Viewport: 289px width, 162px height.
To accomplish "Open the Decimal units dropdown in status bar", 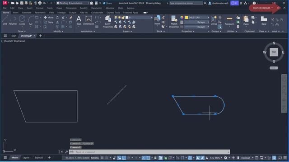I will tap(247, 158).
